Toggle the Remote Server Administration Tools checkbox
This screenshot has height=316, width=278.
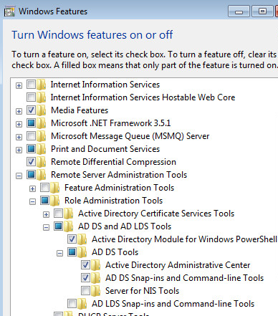coord(31,175)
